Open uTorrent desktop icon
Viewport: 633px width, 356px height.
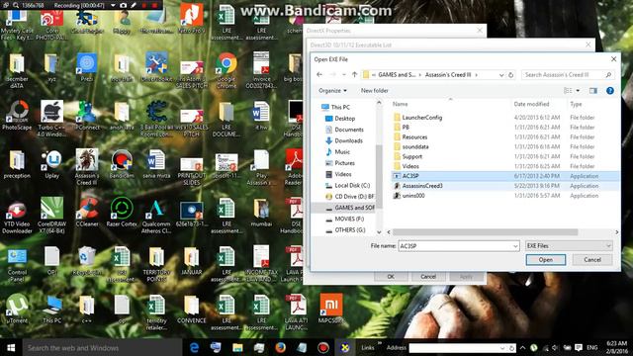pos(17,309)
